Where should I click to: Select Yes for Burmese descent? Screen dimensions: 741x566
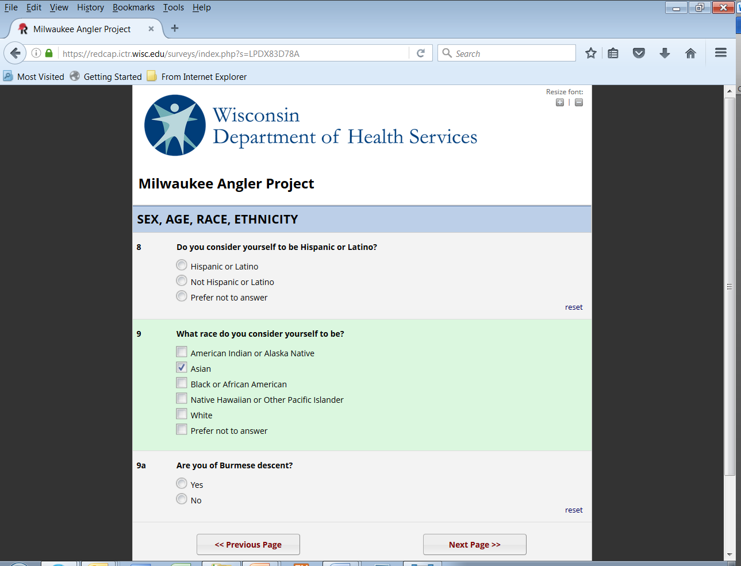click(x=182, y=483)
